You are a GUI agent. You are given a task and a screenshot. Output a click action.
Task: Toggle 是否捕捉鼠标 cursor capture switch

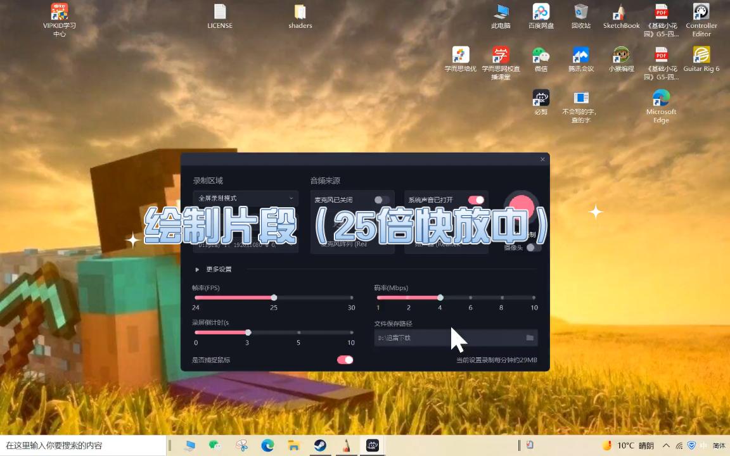[x=344, y=359]
